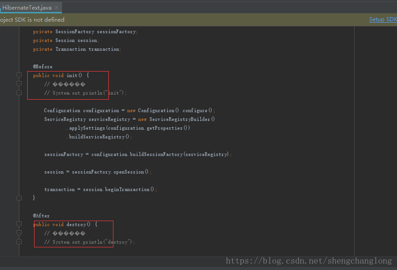397x270 pixels.
Task: Click the "sessionFactory.openSession();" line
Action: (x=98, y=172)
